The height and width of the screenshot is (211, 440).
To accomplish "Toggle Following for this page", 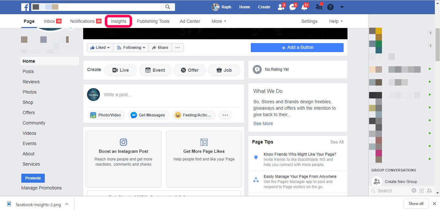I will tap(131, 47).
